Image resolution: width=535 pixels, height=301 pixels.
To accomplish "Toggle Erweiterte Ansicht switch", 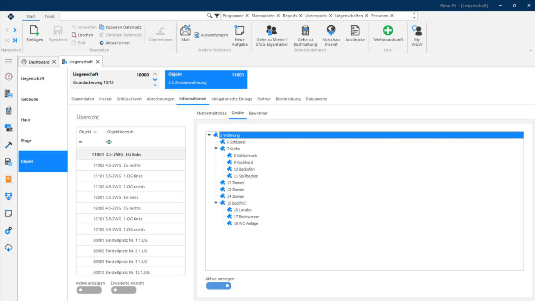I will tap(124, 290).
